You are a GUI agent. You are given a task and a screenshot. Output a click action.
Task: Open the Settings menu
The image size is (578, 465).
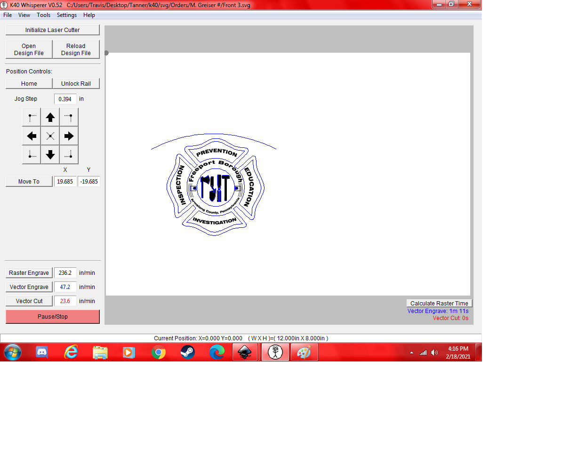tap(67, 15)
